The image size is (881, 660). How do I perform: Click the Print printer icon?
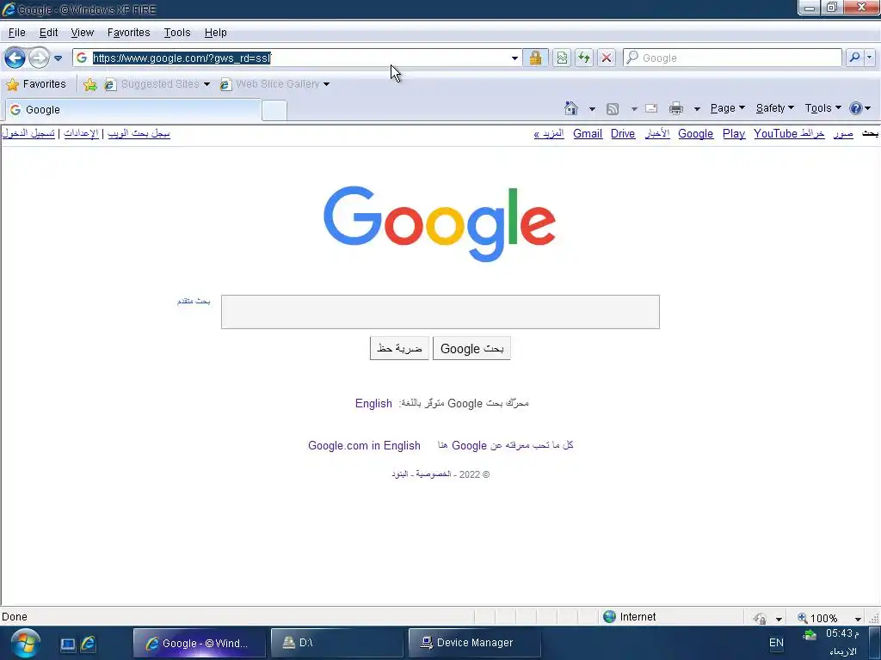(676, 108)
